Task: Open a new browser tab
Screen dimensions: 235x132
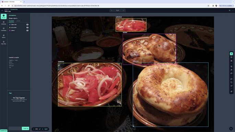Action: pos(24,2)
